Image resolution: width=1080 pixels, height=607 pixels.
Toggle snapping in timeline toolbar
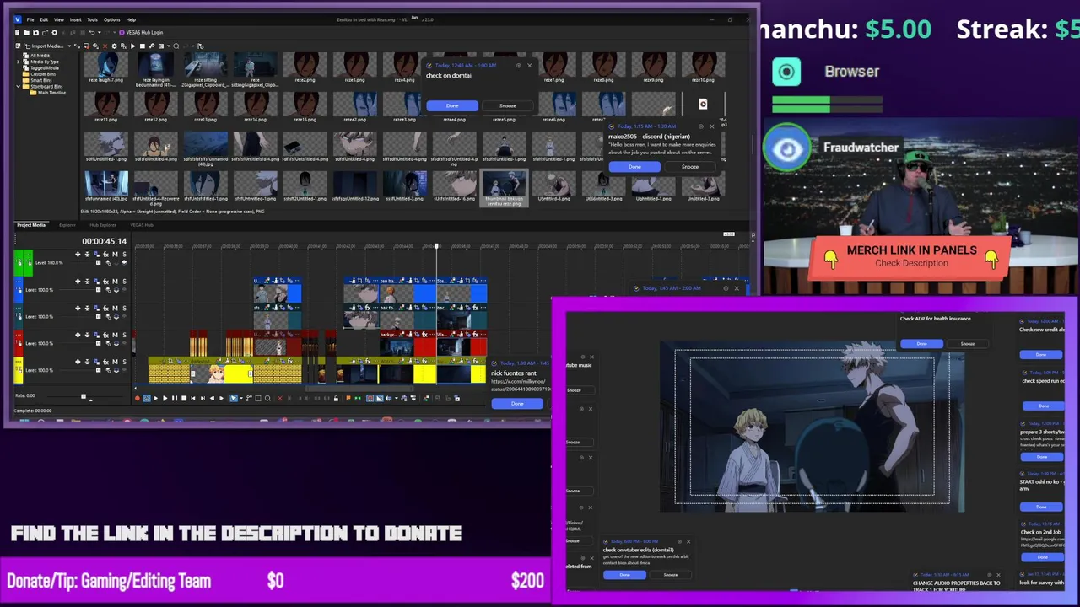(x=370, y=398)
